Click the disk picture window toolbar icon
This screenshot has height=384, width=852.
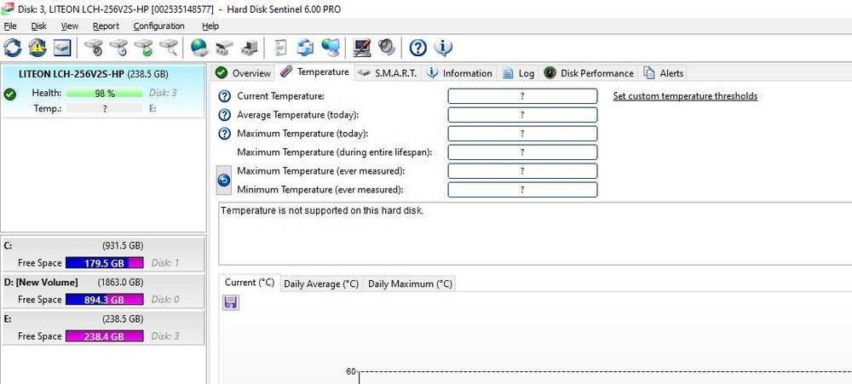(62, 48)
